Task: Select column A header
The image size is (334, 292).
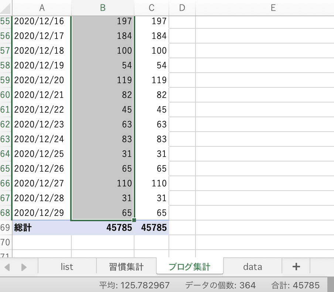Action: (x=42, y=8)
